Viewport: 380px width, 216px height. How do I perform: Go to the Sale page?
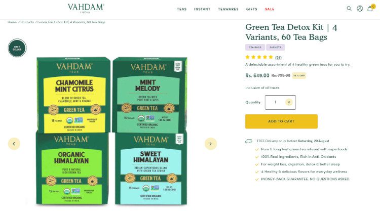(269, 9)
